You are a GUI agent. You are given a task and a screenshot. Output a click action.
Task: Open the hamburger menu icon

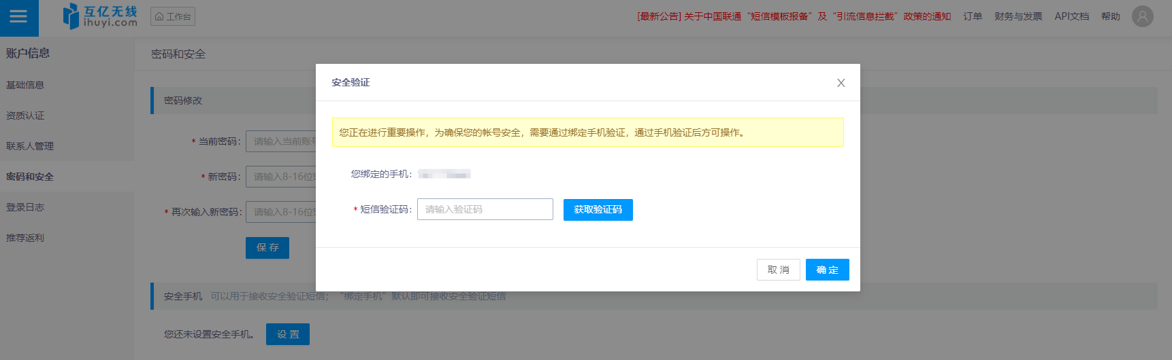pyautogui.click(x=18, y=16)
